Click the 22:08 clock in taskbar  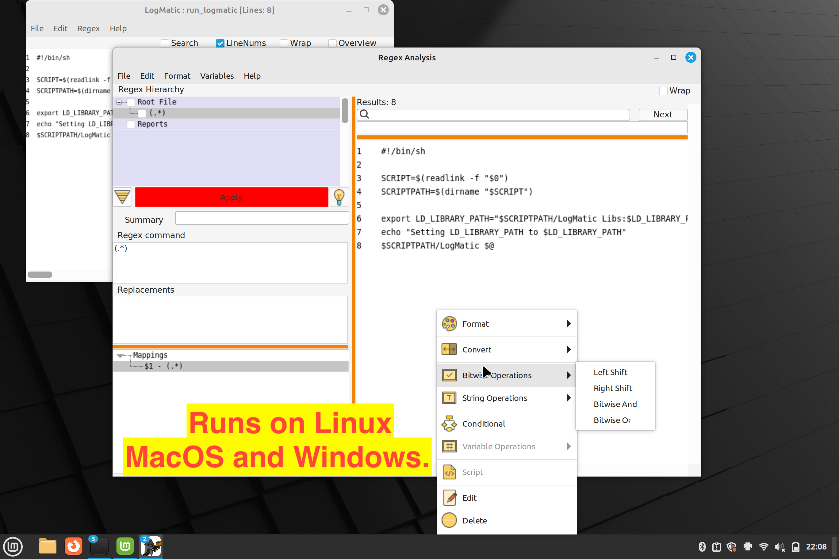tap(816, 546)
